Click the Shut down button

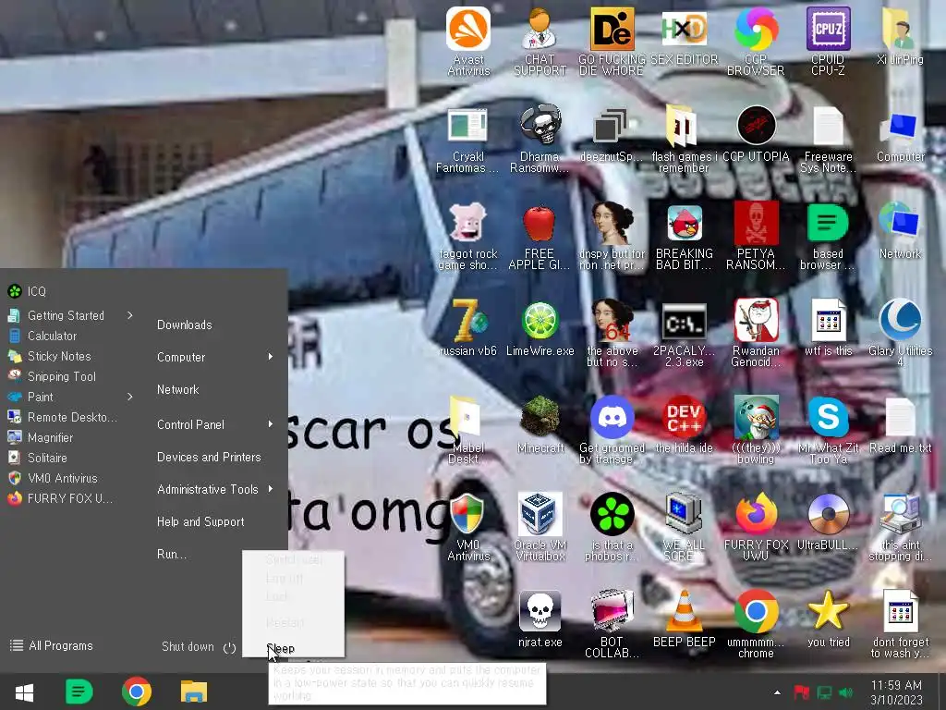188,646
